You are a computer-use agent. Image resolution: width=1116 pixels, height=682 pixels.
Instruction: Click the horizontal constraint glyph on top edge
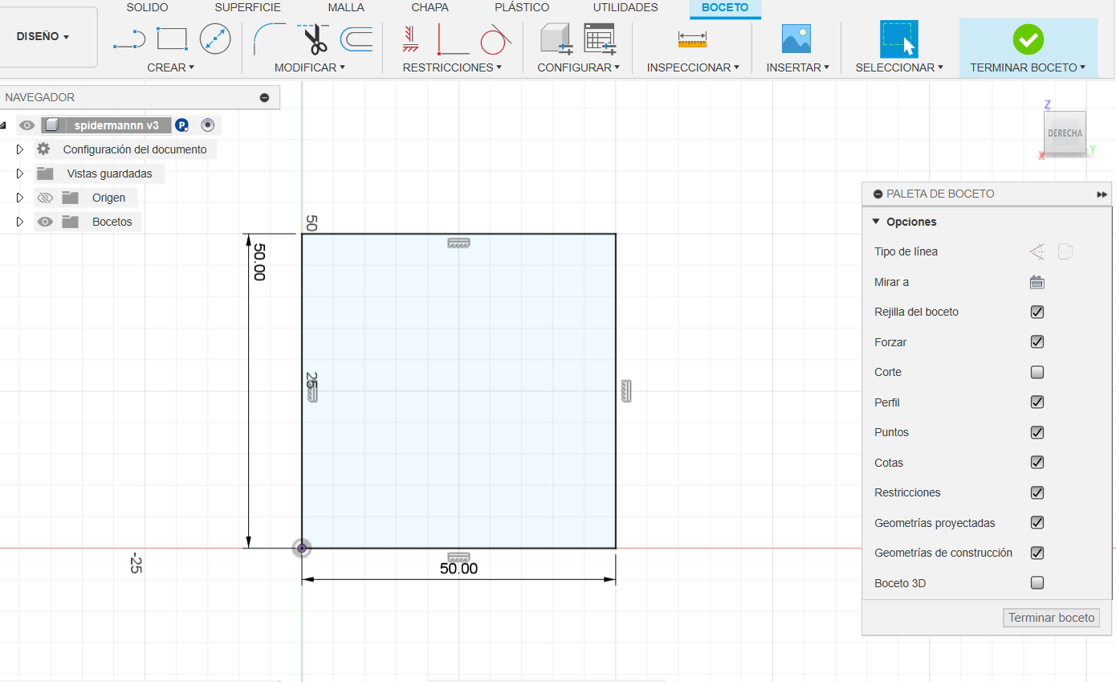[458, 243]
